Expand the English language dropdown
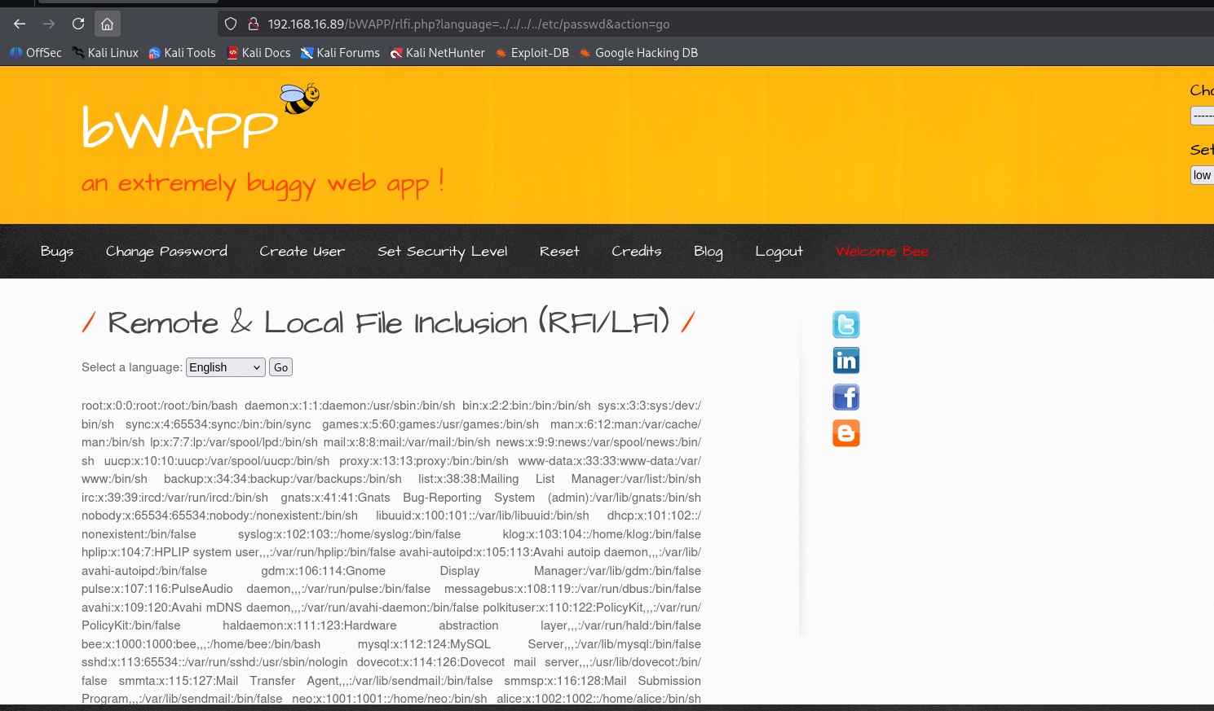Image resolution: width=1214 pixels, height=711 pixels. pyautogui.click(x=226, y=367)
